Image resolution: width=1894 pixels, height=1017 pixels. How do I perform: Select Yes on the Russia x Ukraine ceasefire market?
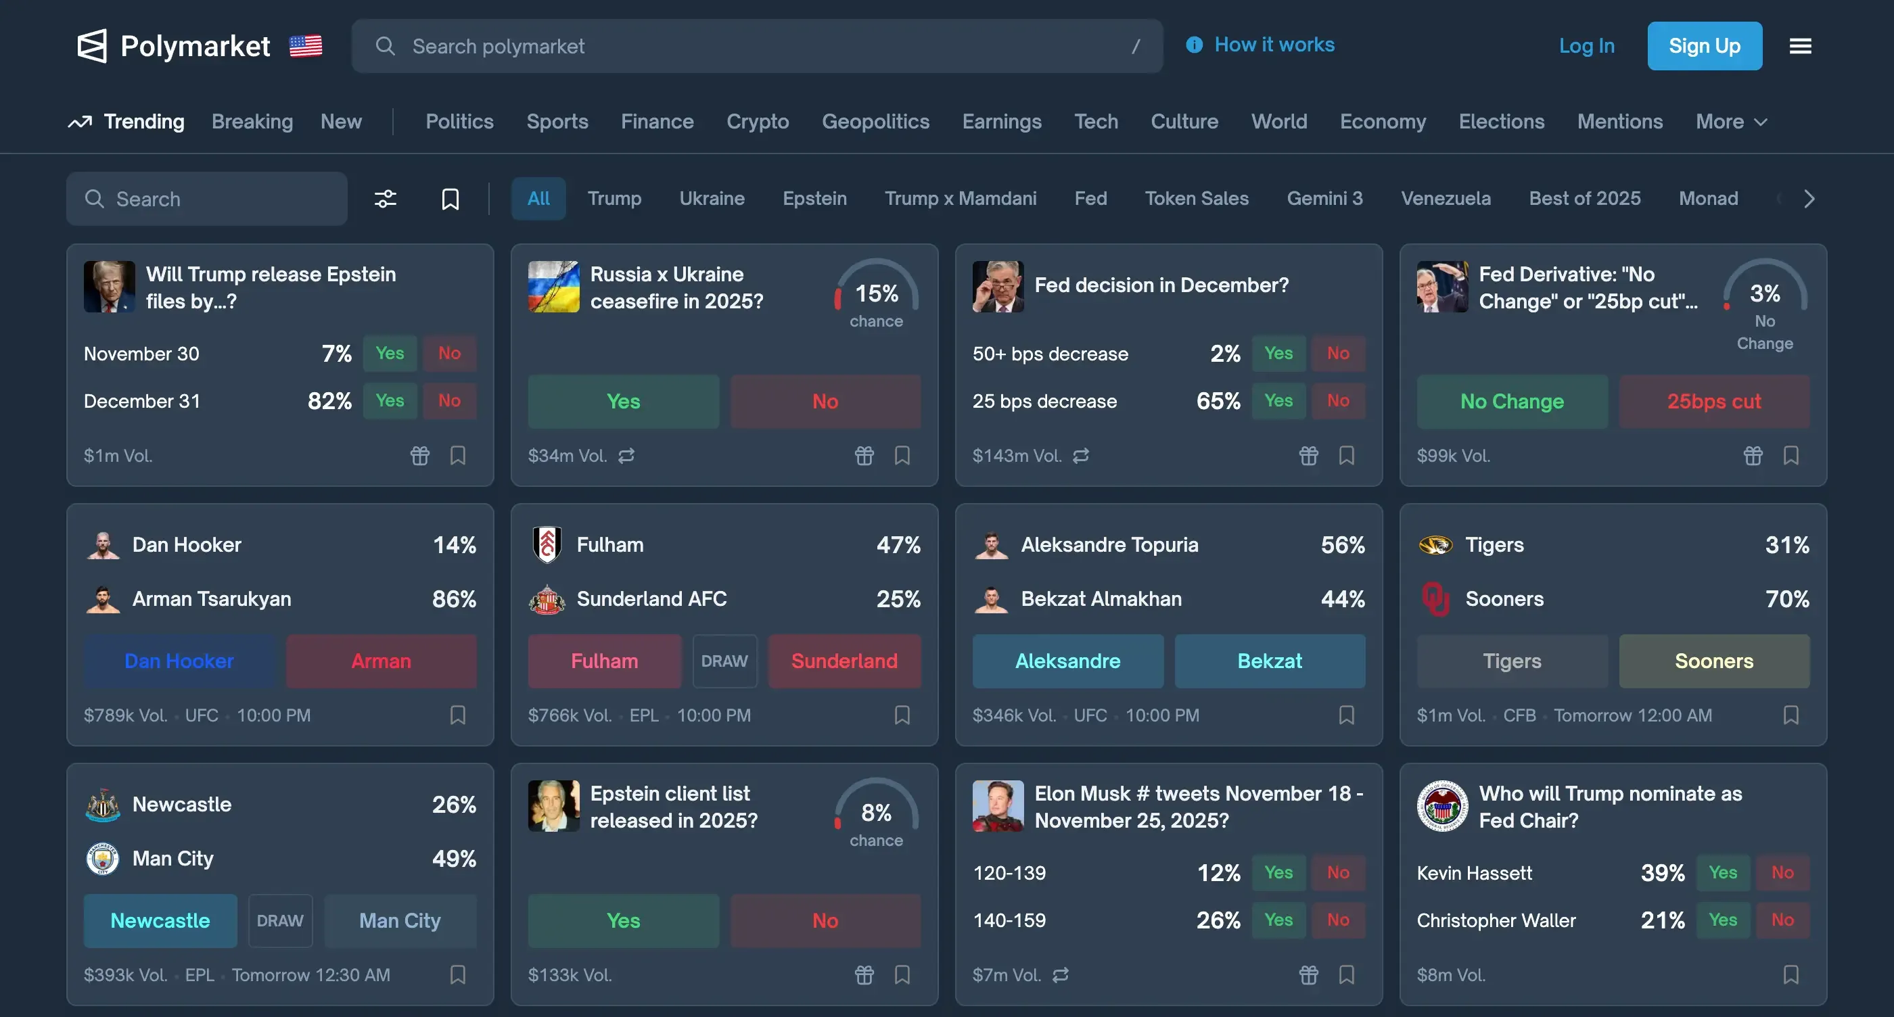[623, 401]
